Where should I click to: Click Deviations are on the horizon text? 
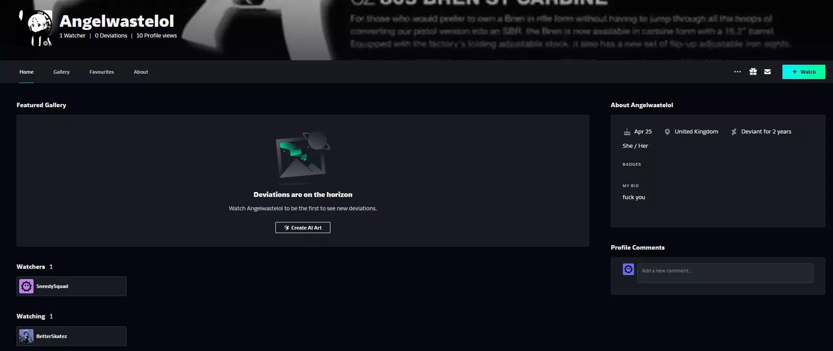coord(303,195)
